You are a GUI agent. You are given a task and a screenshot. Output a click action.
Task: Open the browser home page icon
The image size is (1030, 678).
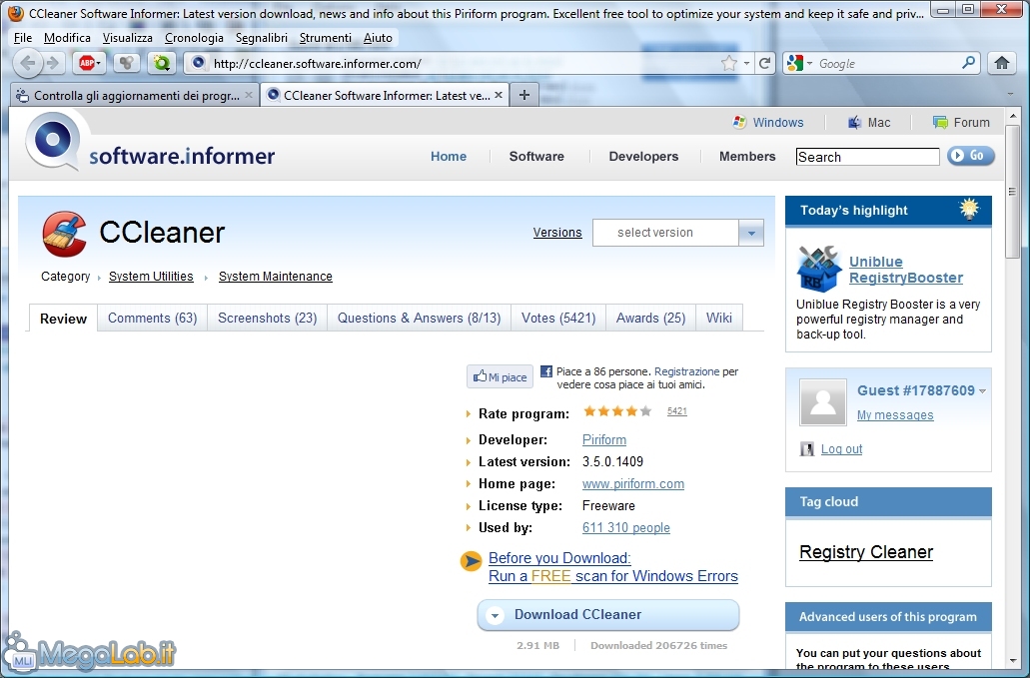[1001, 63]
